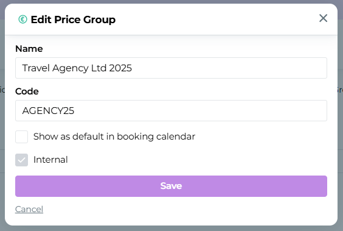Screen dimensions: 343x231
Task: Click the green euro icon beside the title
Action: [x=23, y=20]
